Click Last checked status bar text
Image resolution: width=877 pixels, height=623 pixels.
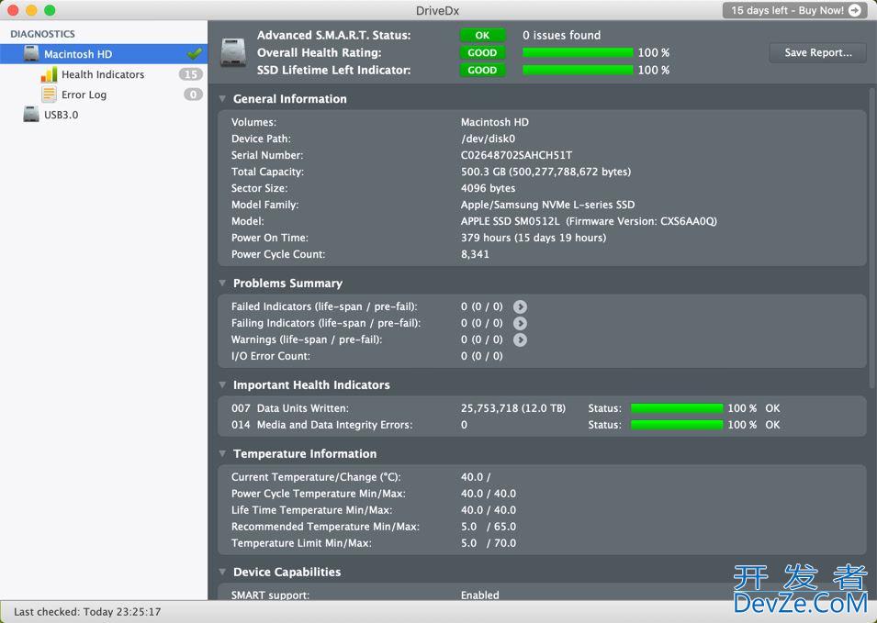(87, 612)
